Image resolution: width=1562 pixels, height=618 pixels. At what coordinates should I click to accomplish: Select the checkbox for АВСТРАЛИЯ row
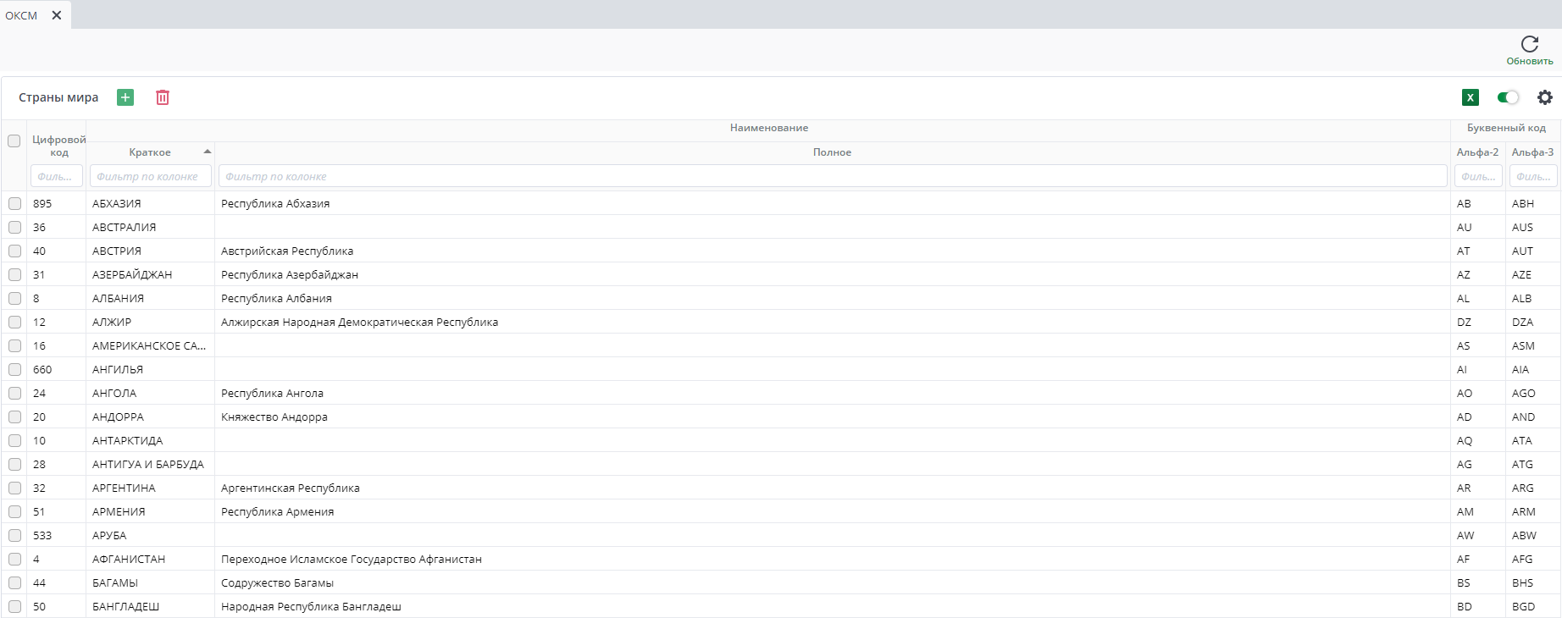point(14,227)
